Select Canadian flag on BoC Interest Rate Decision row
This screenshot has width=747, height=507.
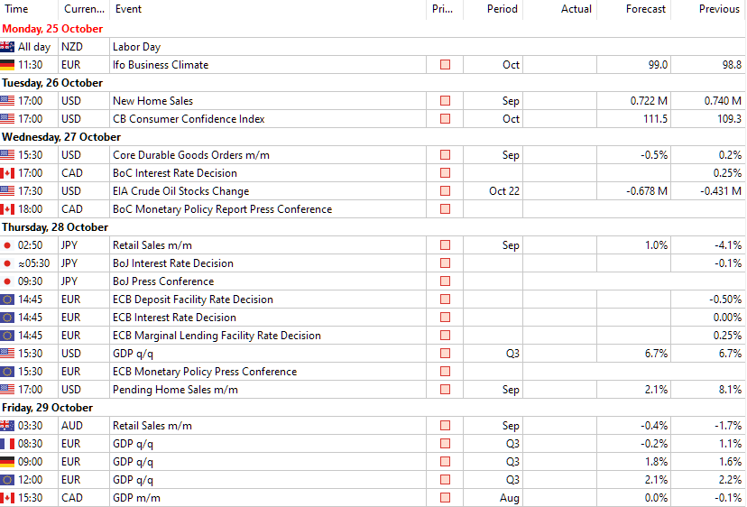[x=7, y=173]
